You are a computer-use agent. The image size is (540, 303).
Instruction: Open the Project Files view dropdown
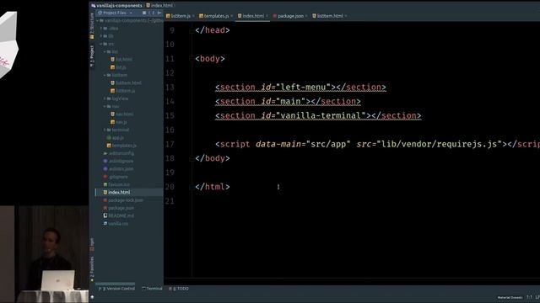(116, 13)
